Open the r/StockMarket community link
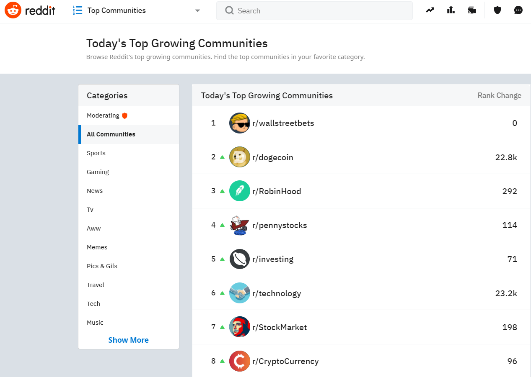 tap(280, 327)
